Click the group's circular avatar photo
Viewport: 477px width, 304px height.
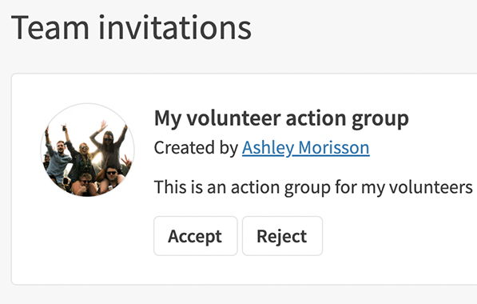coord(88,150)
